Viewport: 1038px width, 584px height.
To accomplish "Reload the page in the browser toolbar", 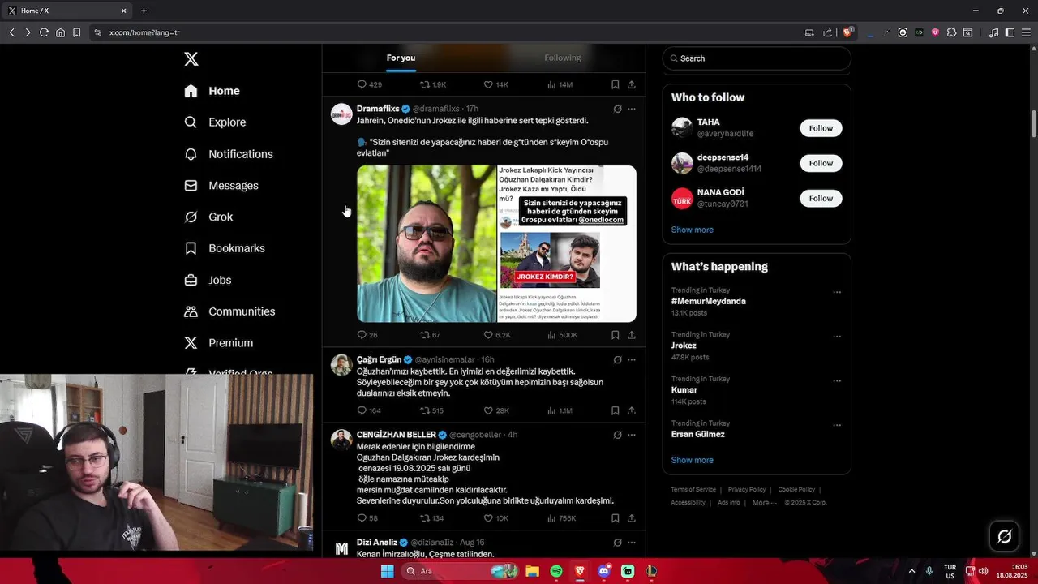I will pyautogui.click(x=44, y=32).
